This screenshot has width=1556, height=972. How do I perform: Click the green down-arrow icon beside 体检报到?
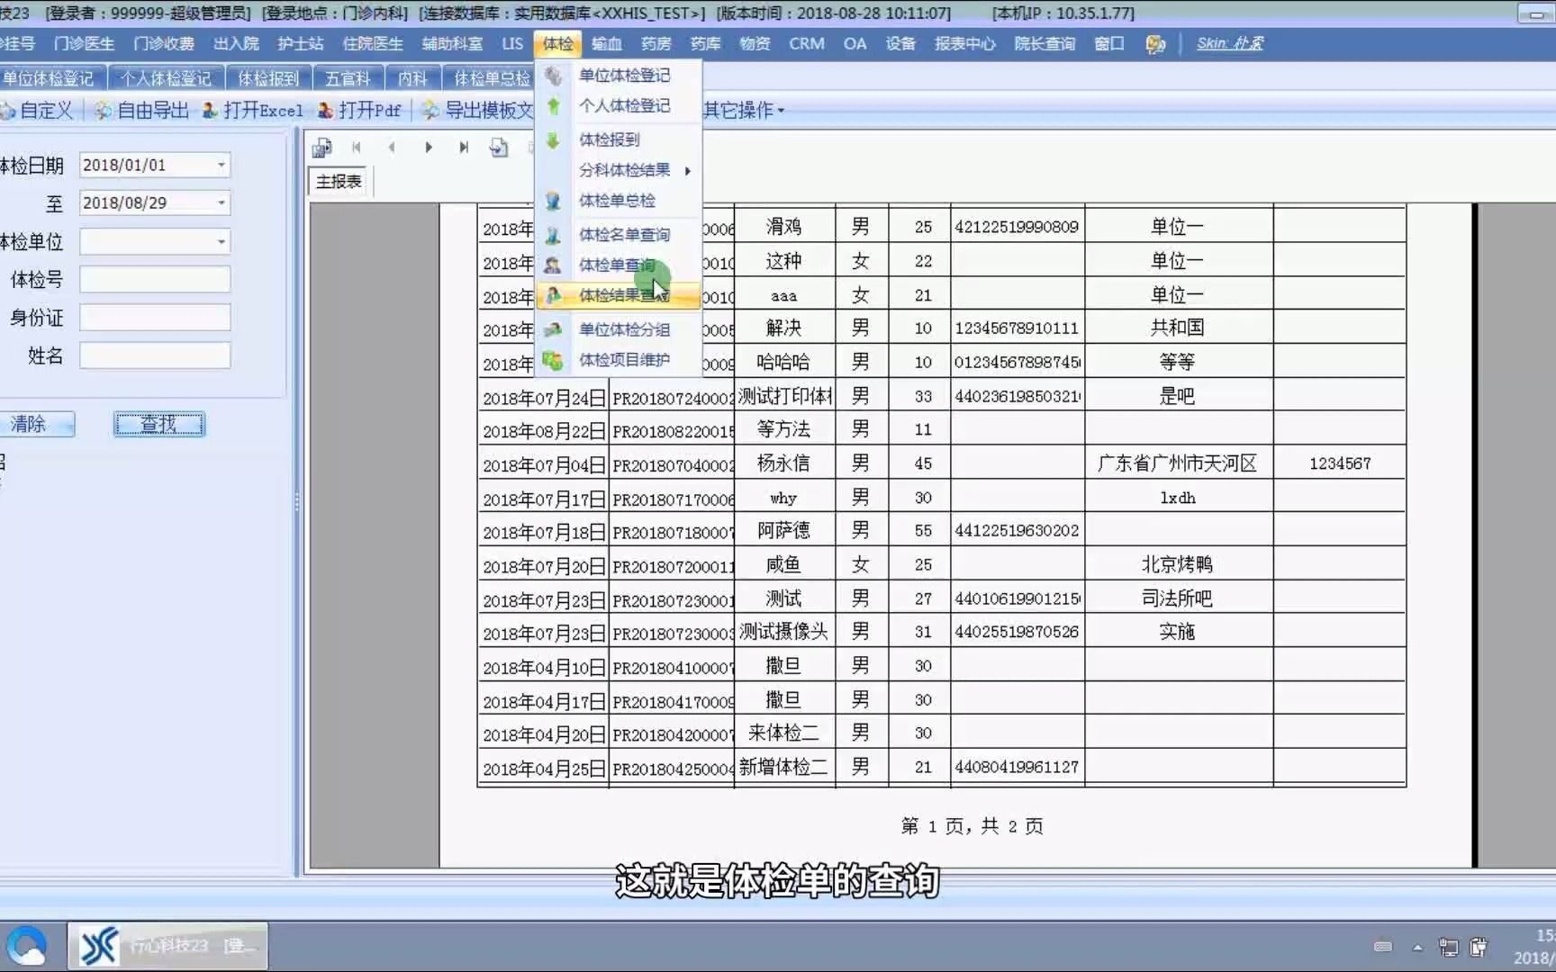pyautogui.click(x=553, y=139)
